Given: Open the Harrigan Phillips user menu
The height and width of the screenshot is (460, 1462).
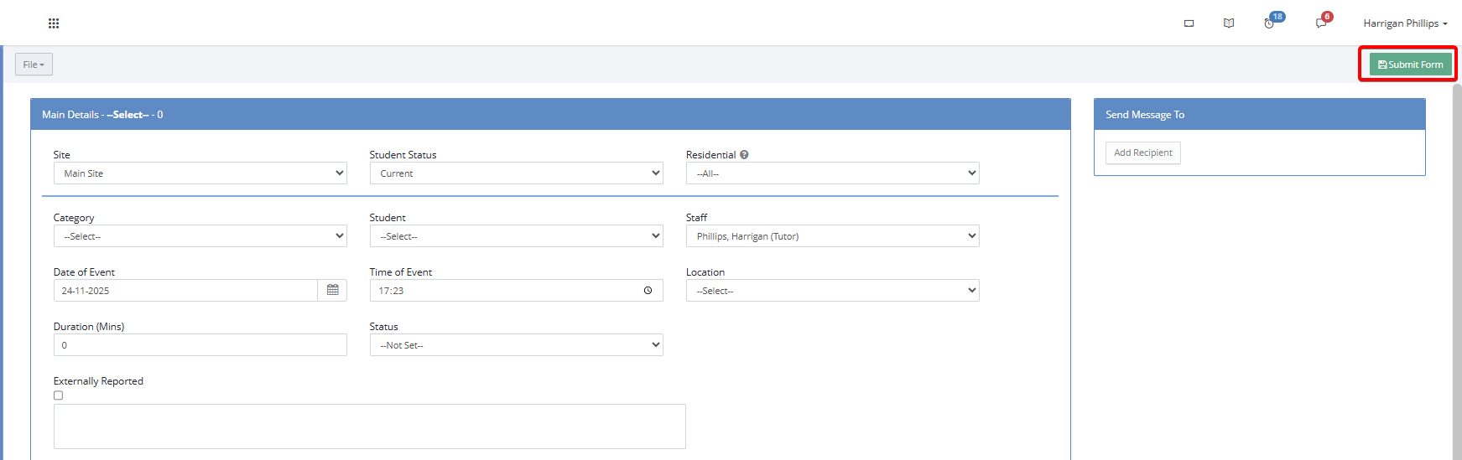Looking at the screenshot, I should (1405, 23).
